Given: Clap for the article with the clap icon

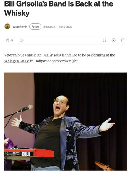Looking at the screenshot, I should pyautogui.click(x=8, y=40).
